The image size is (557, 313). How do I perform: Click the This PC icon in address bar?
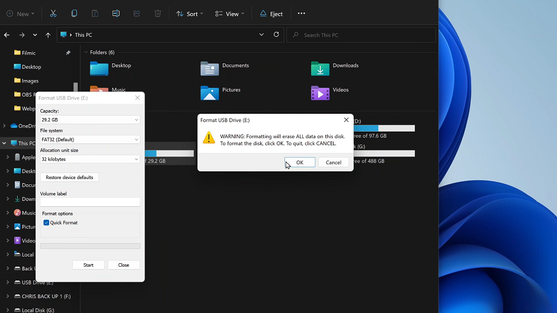63,34
